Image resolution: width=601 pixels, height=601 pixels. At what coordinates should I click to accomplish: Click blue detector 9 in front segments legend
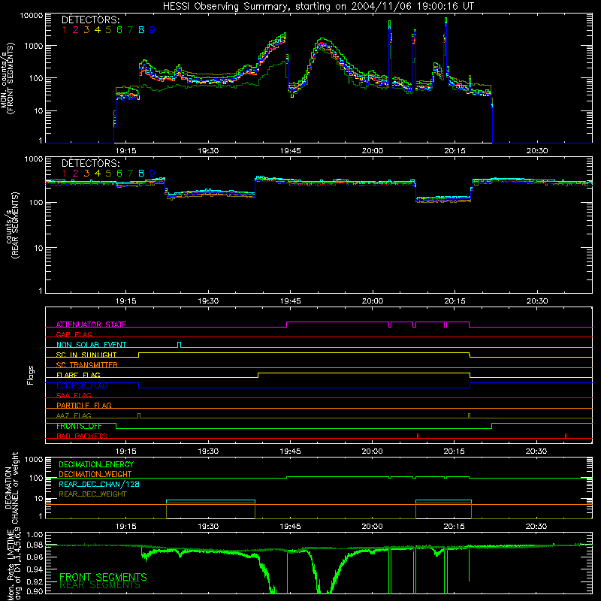[153, 30]
